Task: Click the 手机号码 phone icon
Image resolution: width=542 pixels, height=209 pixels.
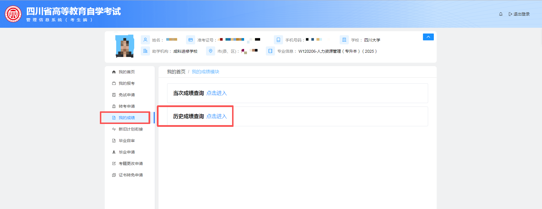Action: 278,40
